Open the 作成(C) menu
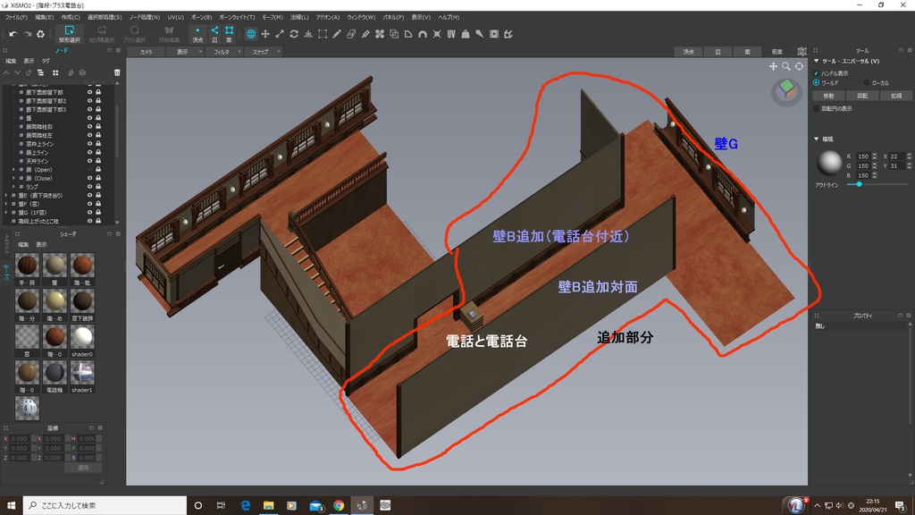Image resolution: width=915 pixels, height=515 pixels. pyautogui.click(x=71, y=17)
